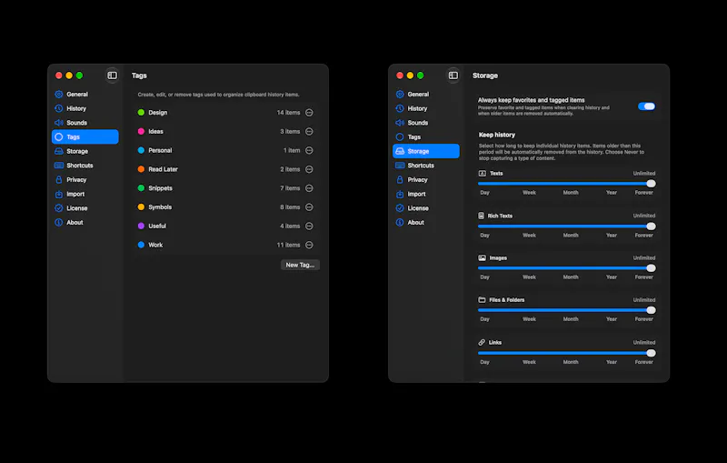This screenshot has height=463, width=727.
Task: Click the Import icon in Tags window sidebar
Action: point(59,194)
